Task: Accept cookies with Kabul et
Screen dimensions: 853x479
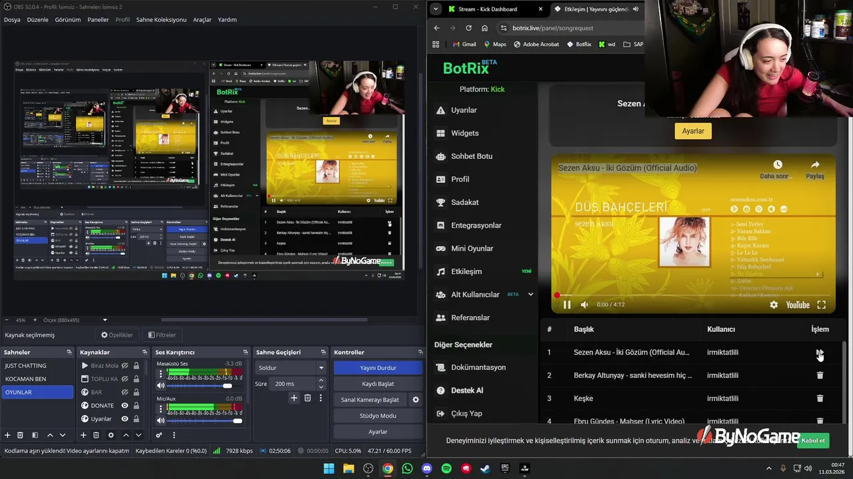Action: point(813,440)
